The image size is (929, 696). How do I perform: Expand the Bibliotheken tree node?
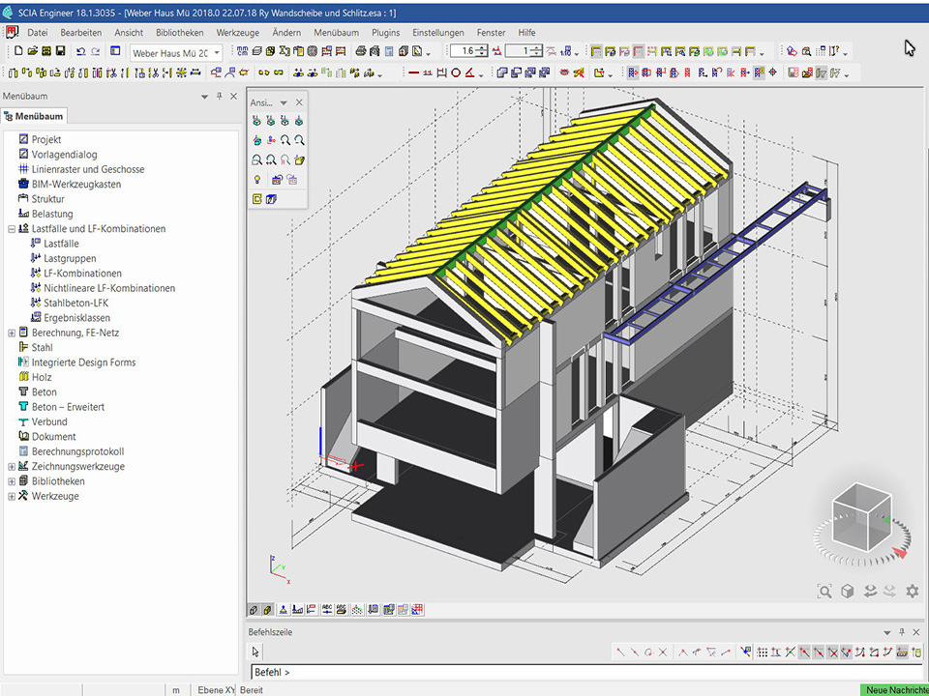(12, 481)
